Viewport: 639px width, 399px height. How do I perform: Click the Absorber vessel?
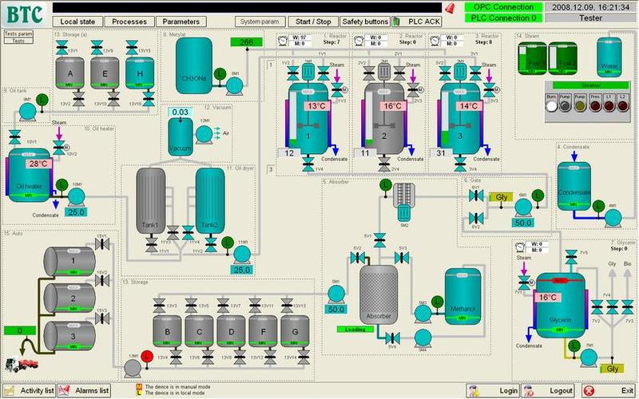point(379,292)
